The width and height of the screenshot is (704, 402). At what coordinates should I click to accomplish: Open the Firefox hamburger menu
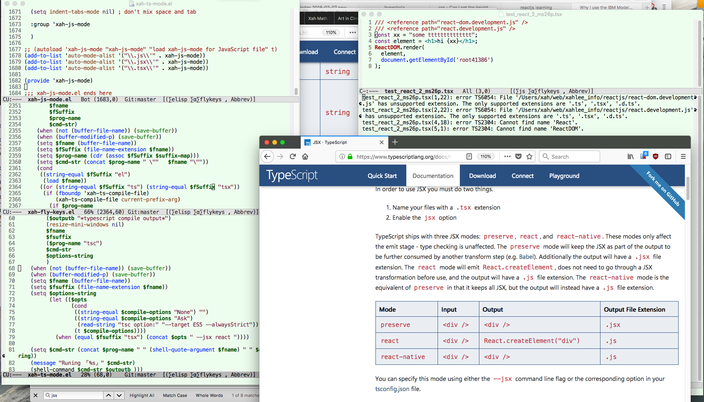[683, 156]
